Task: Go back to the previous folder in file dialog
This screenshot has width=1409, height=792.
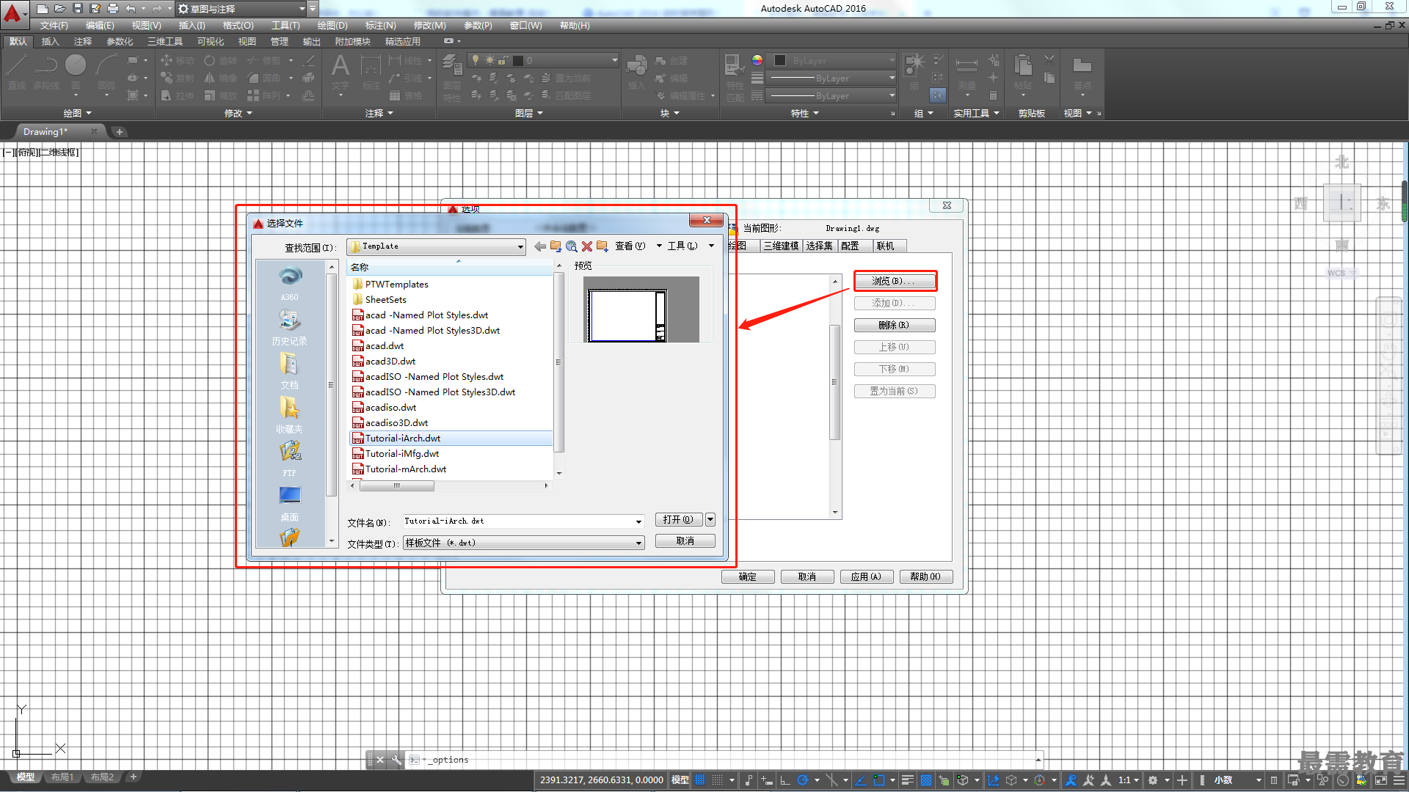Action: pos(540,246)
